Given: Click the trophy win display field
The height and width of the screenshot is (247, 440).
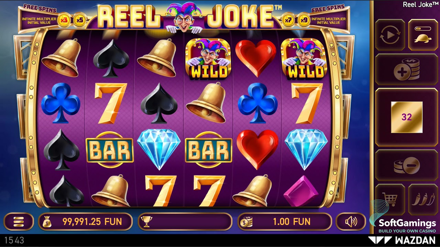Looking at the screenshot, I should 185,222.
